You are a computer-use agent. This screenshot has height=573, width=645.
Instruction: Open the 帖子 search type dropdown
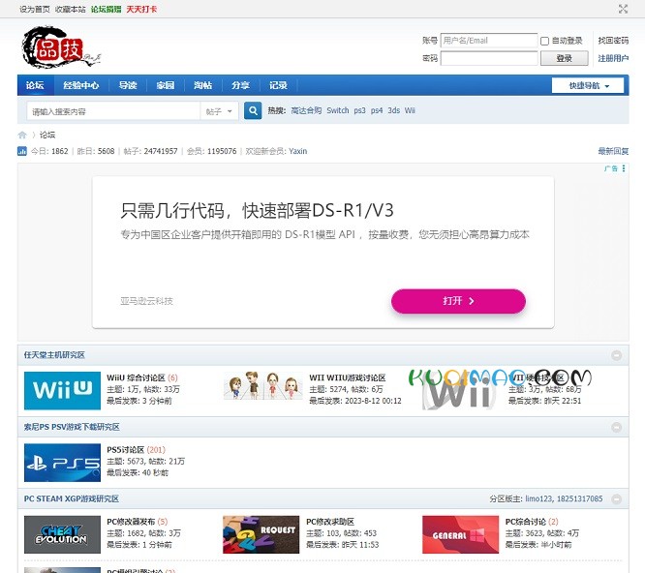coord(219,111)
